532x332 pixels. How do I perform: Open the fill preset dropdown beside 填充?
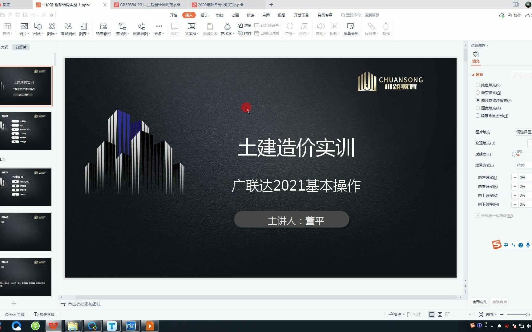click(522, 74)
